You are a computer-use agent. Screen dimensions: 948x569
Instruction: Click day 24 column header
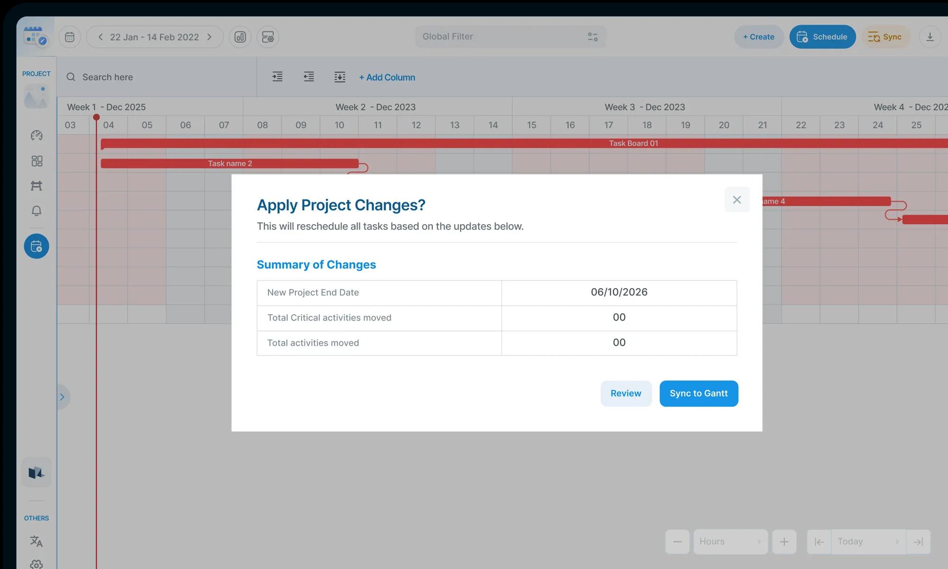(x=878, y=125)
